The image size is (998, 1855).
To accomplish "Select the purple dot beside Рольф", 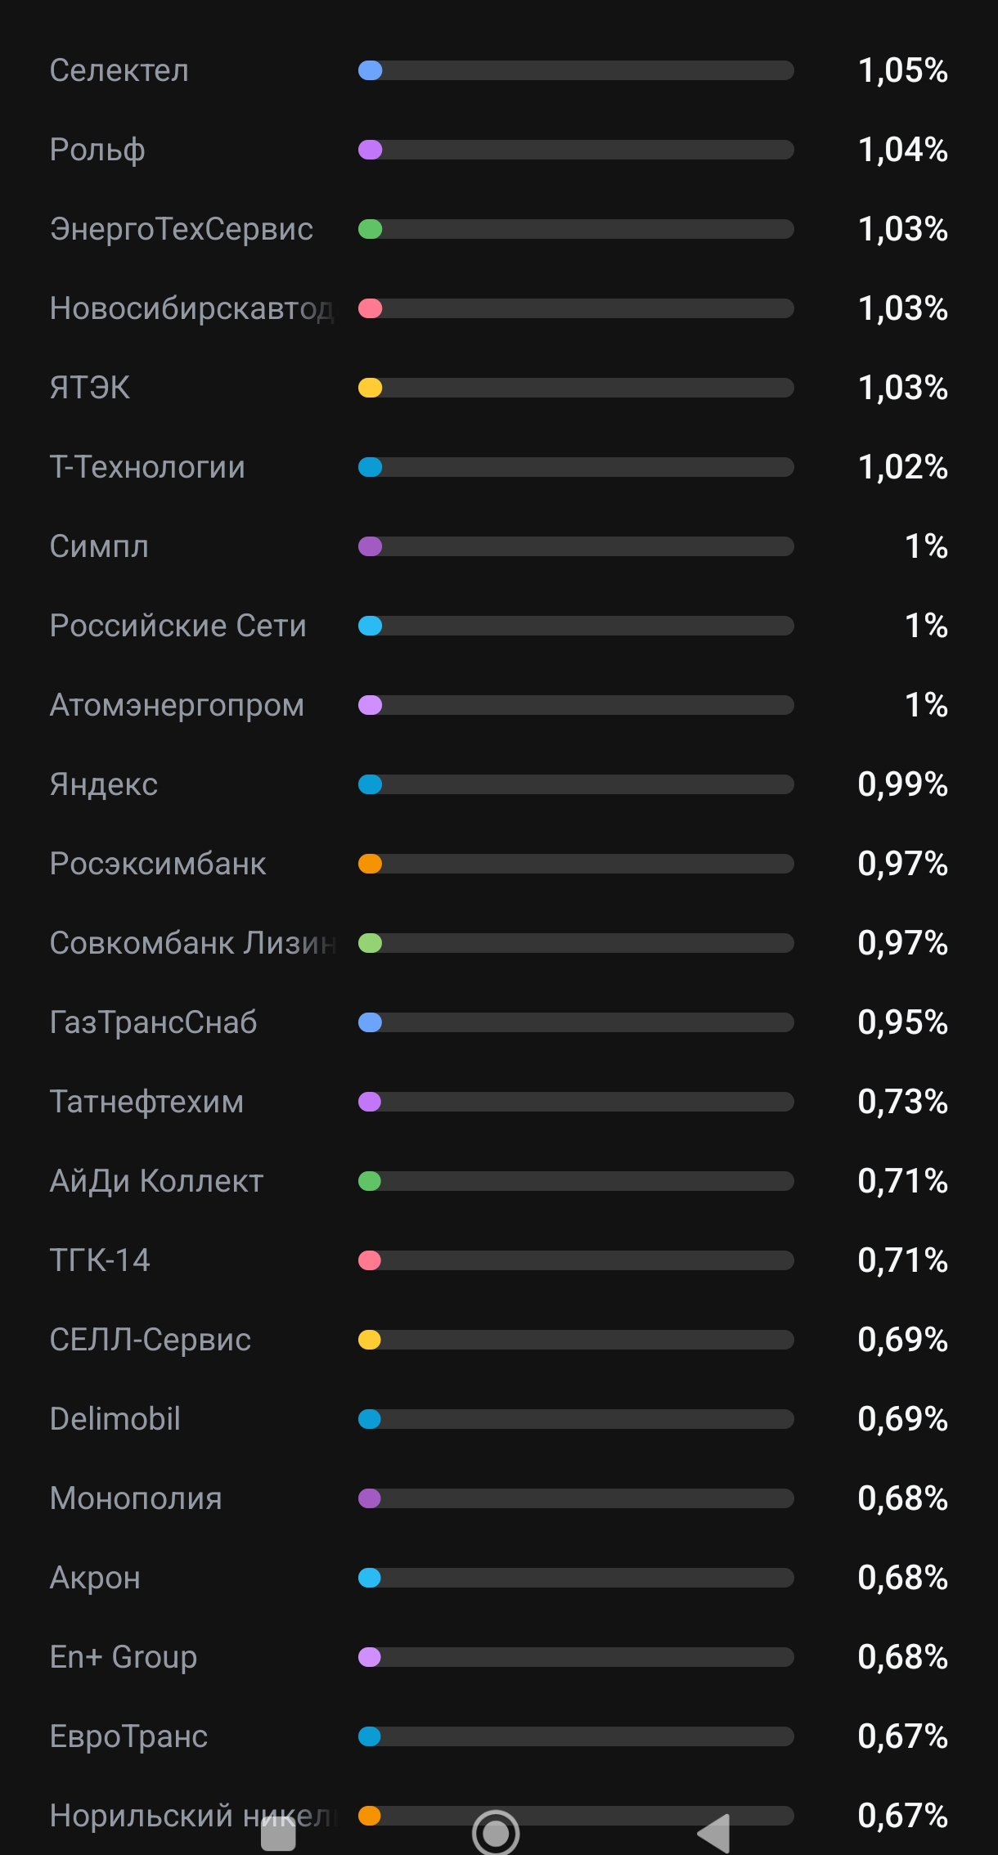I will tap(371, 150).
